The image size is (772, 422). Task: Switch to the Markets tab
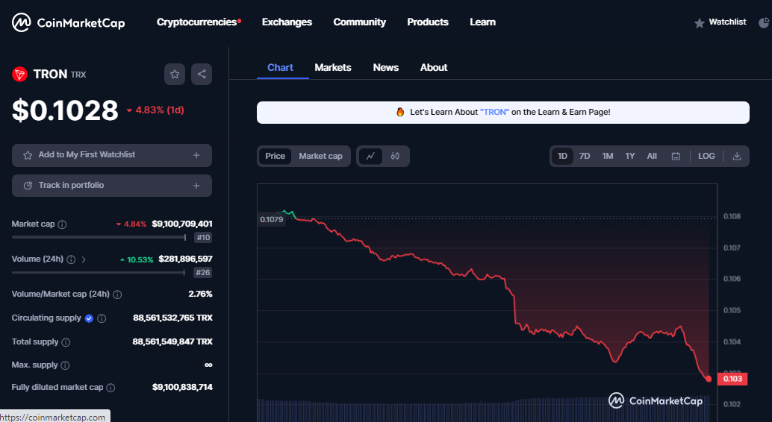click(x=333, y=68)
